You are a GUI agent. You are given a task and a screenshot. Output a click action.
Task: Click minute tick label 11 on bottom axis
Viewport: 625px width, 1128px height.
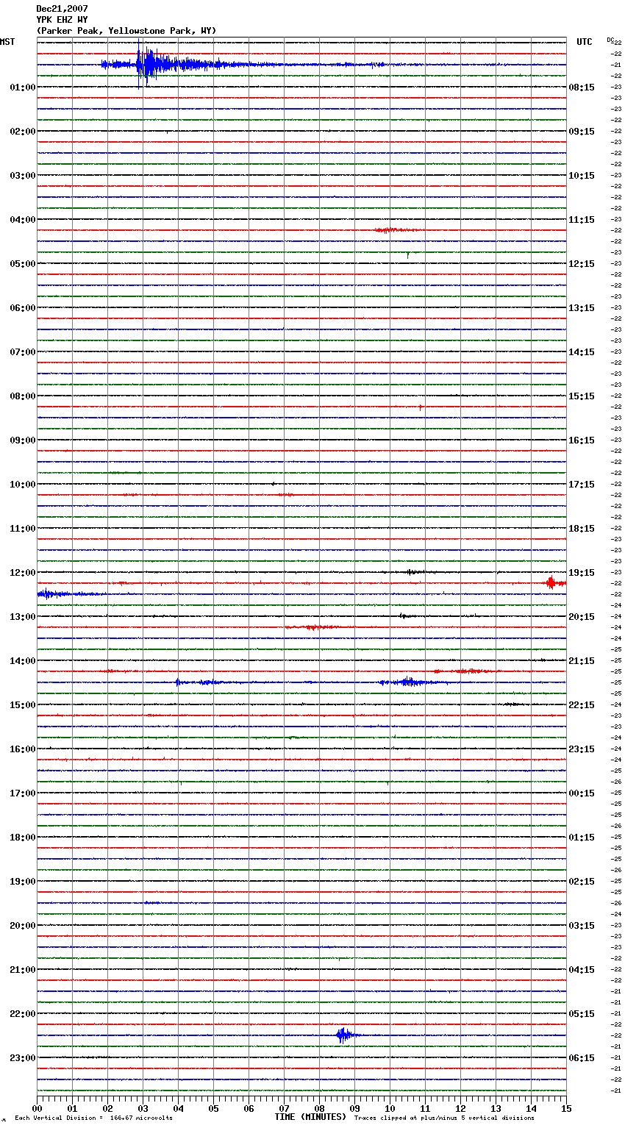pyautogui.click(x=425, y=1108)
